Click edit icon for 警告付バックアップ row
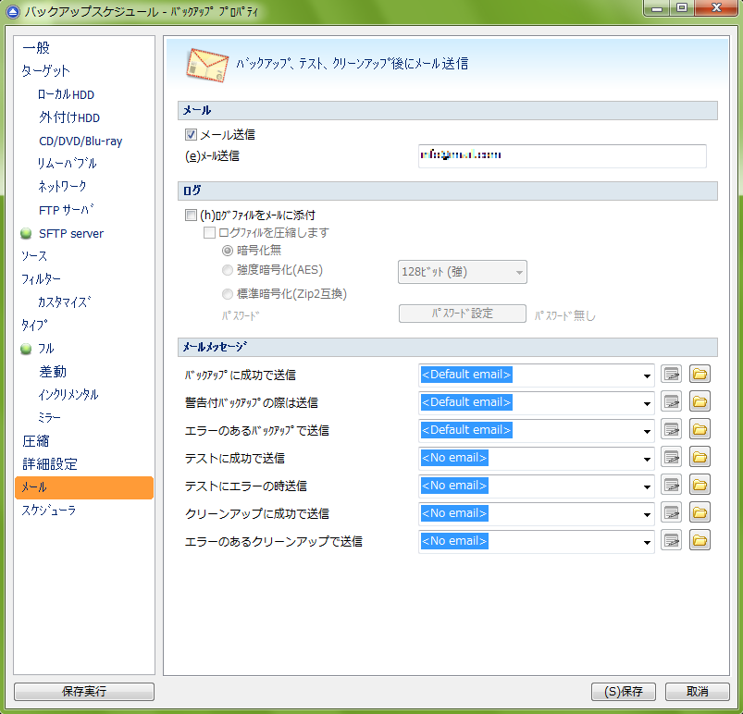Viewport: 743px width, 714px height. [672, 402]
